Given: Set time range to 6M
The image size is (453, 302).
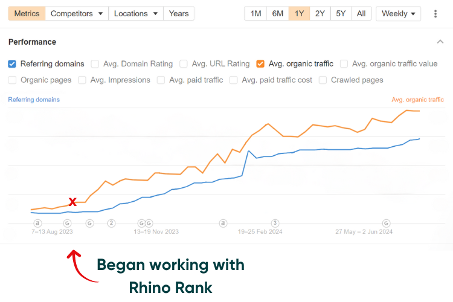Looking at the screenshot, I should tap(278, 13).
